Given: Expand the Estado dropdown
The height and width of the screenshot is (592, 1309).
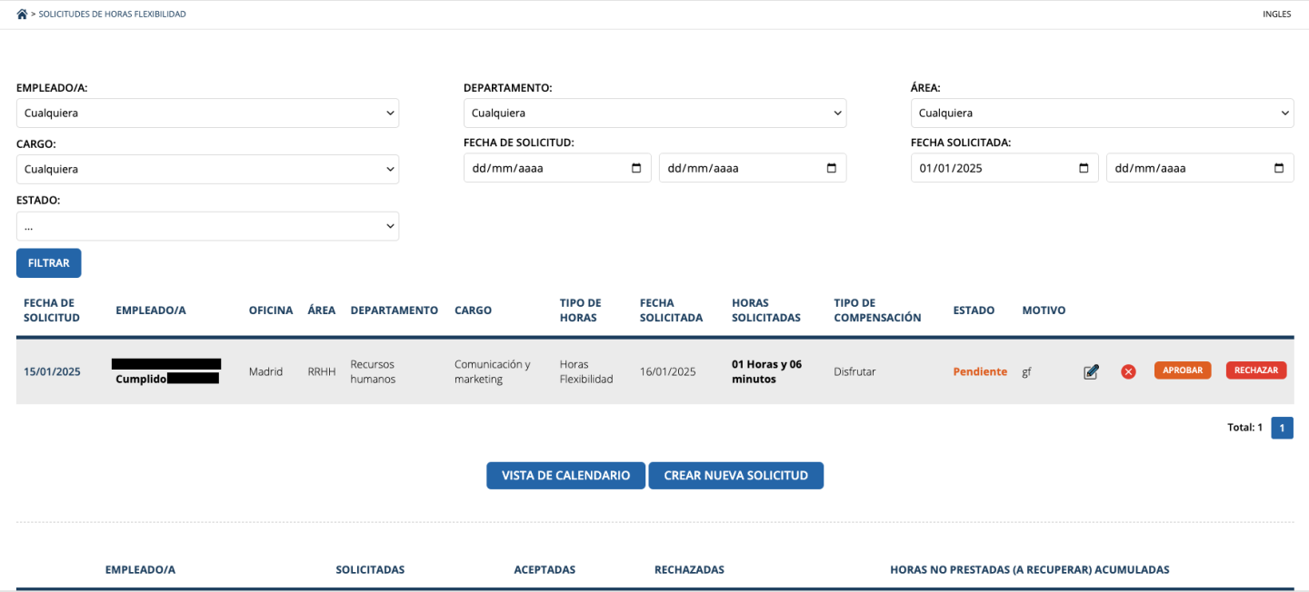Looking at the screenshot, I should click(x=207, y=226).
